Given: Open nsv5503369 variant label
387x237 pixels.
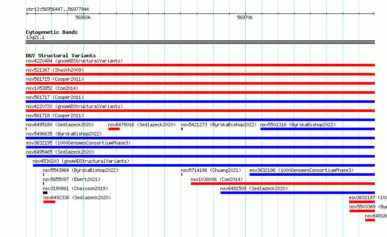Looking at the screenshot, I should 368,207.
